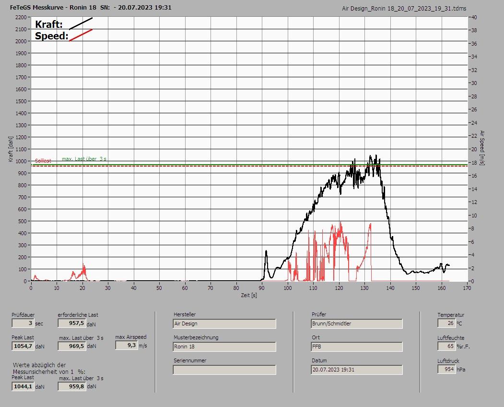This screenshot has height=407, width=504.
Task: Click the Messunsicherheit note text
Action: (x=49, y=369)
